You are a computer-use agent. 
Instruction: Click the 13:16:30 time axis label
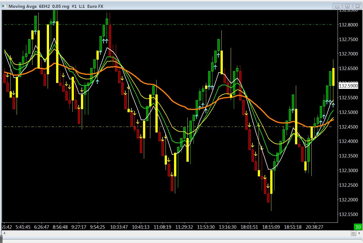coord(227,227)
